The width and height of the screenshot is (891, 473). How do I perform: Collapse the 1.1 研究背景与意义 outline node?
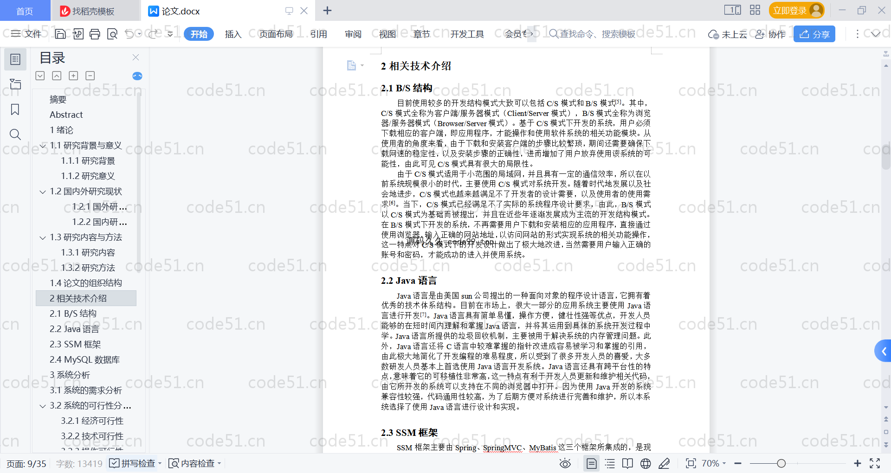click(43, 146)
